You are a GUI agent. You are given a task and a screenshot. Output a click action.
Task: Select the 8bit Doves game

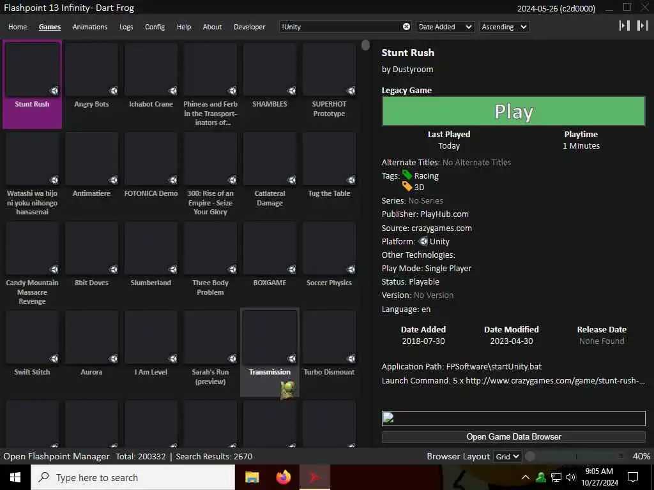91,264
